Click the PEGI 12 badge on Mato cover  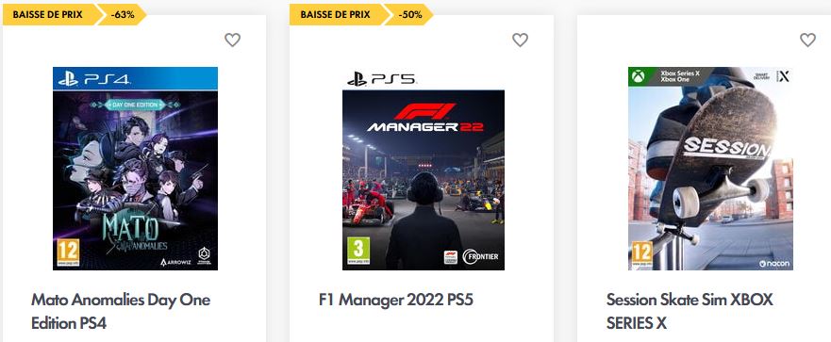[68, 252]
